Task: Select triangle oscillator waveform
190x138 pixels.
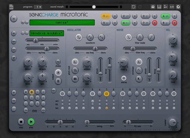Action: pos(90,37)
